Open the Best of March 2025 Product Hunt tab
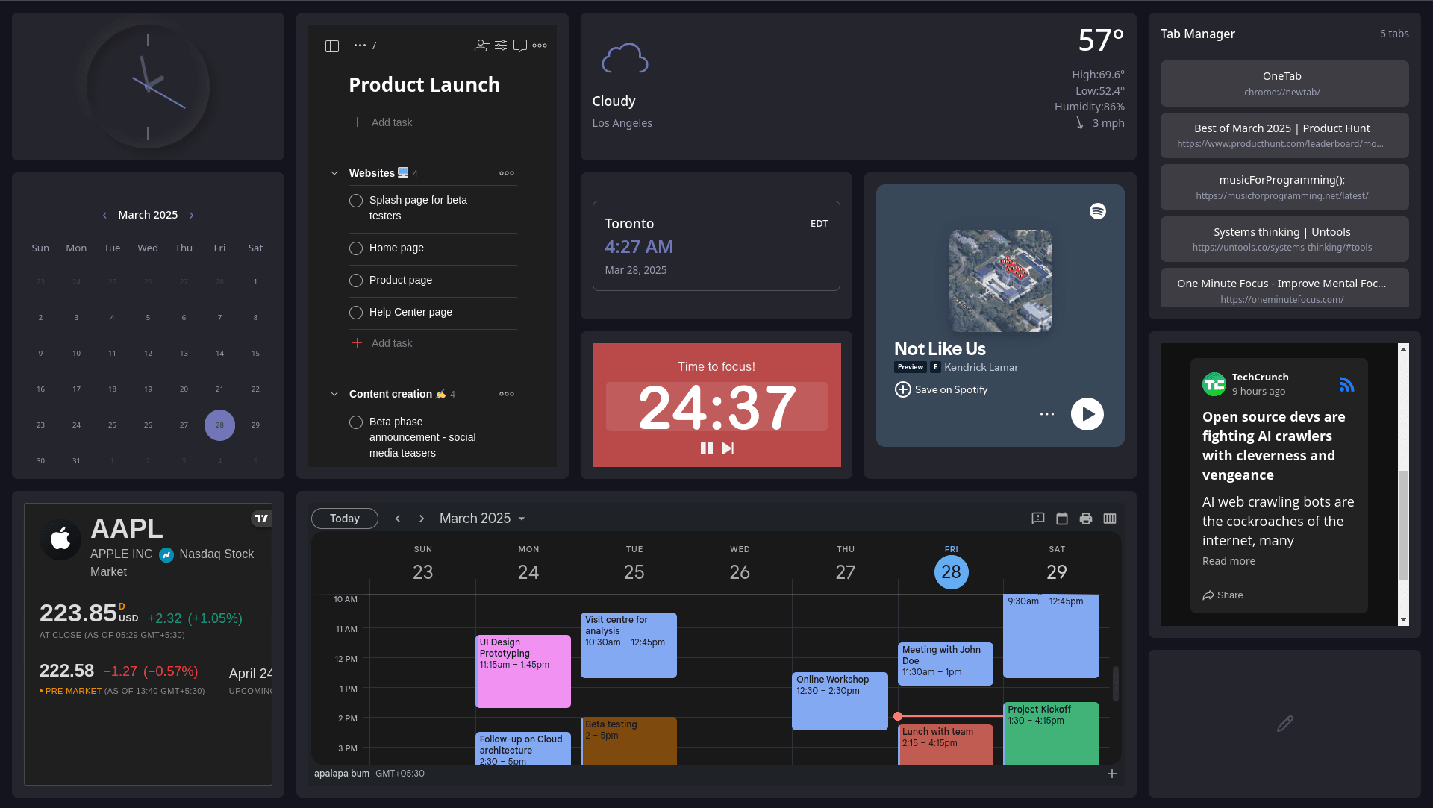This screenshot has width=1433, height=808. [1283, 135]
